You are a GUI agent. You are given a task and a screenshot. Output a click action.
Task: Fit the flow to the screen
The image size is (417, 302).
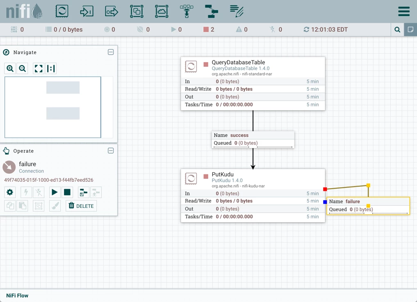coord(39,68)
